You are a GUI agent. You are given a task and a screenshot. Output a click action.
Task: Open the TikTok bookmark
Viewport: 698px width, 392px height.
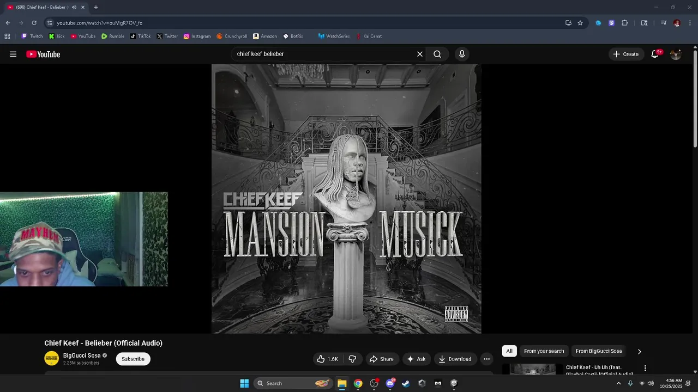pos(141,36)
